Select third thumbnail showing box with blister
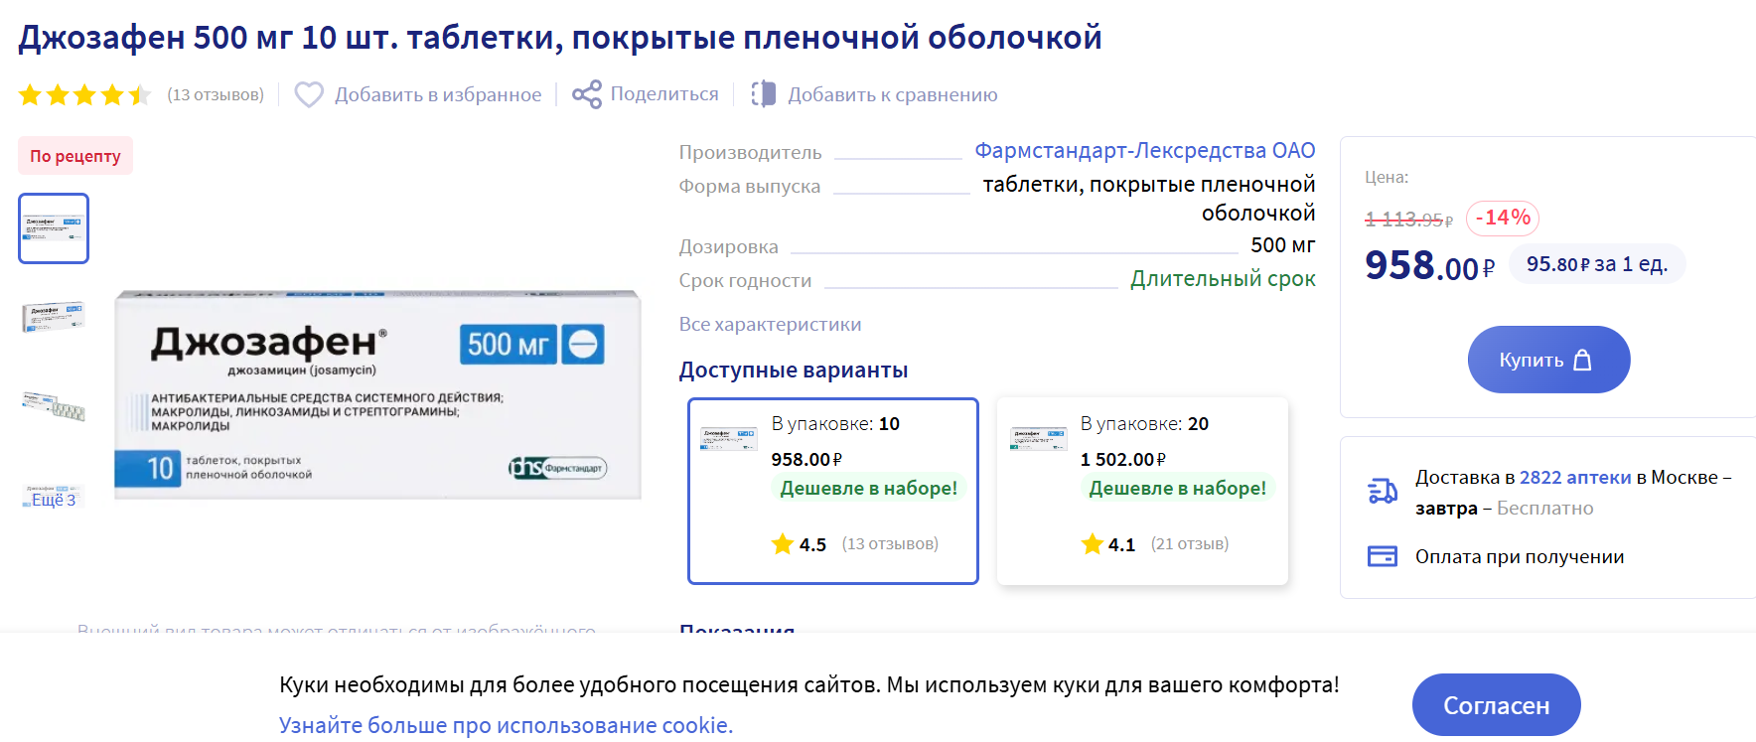1756x742 pixels. (x=54, y=405)
